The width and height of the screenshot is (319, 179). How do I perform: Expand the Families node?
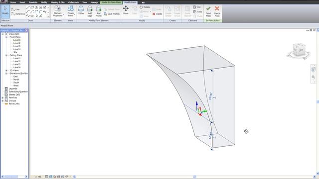[2, 98]
